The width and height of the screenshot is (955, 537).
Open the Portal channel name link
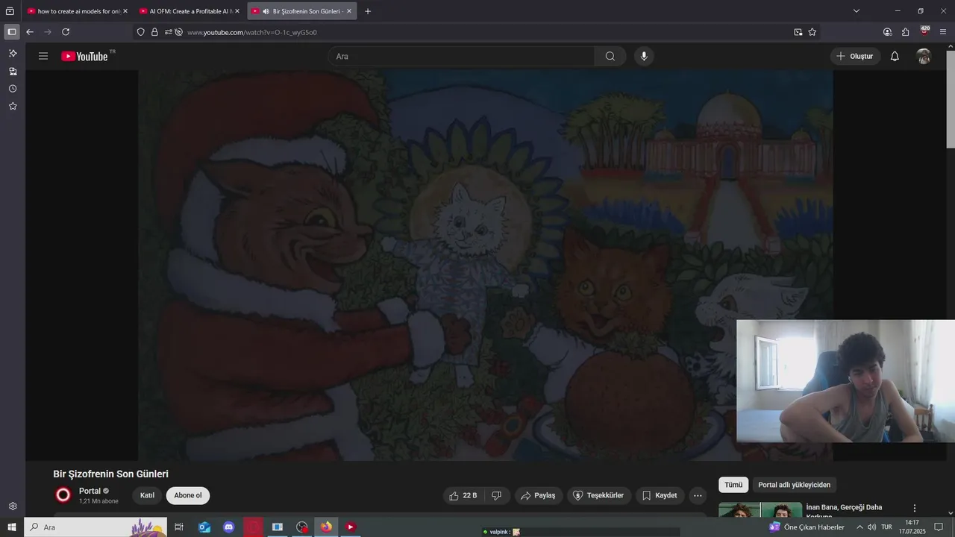click(90, 491)
